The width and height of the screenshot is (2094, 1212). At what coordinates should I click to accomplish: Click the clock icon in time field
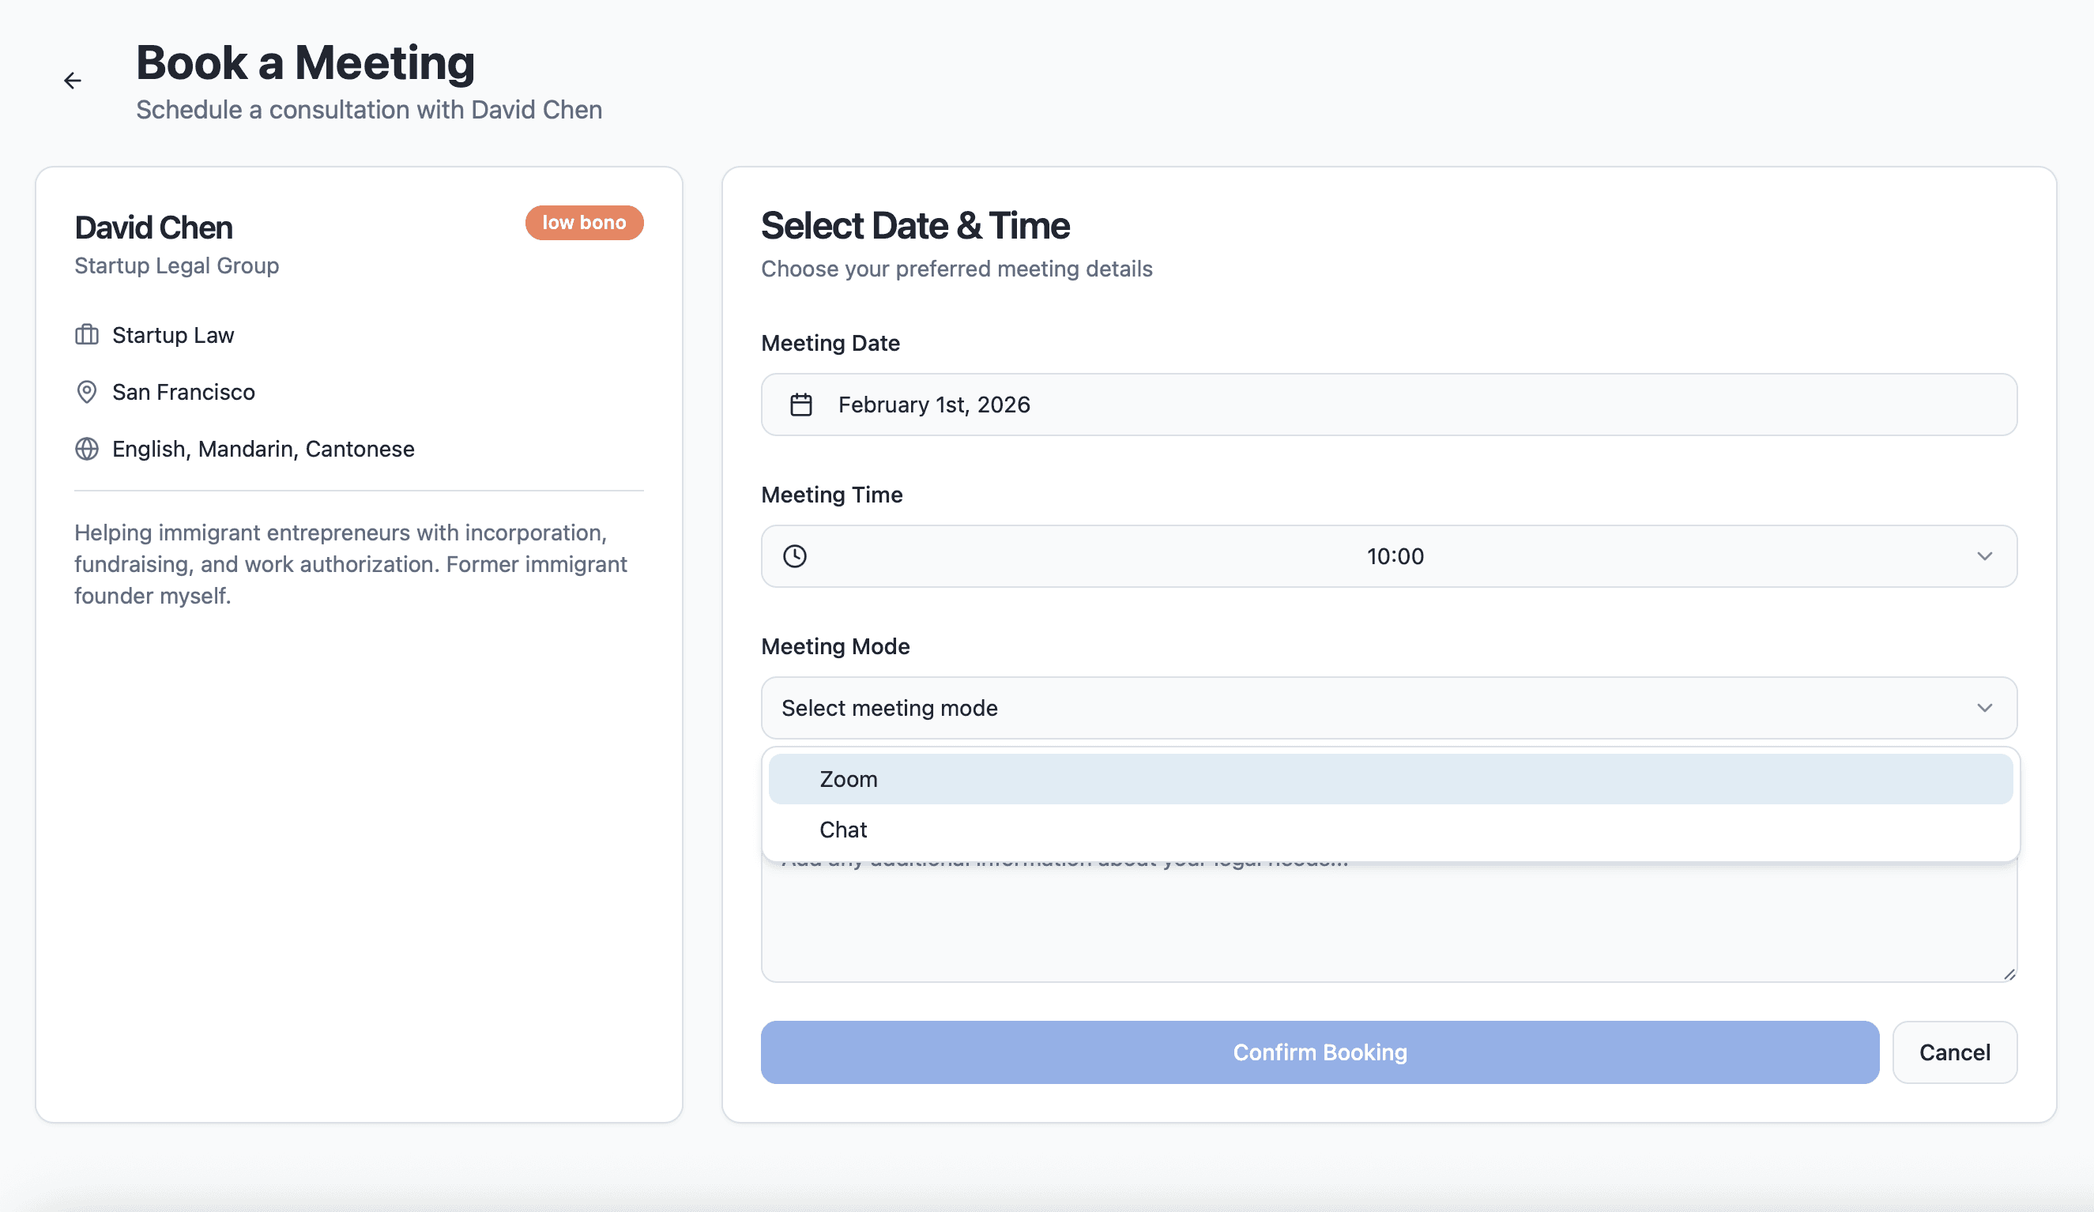click(x=794, y=555)
